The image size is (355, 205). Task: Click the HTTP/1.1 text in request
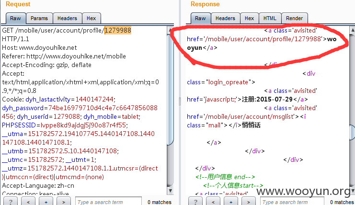tap(15, 39)
